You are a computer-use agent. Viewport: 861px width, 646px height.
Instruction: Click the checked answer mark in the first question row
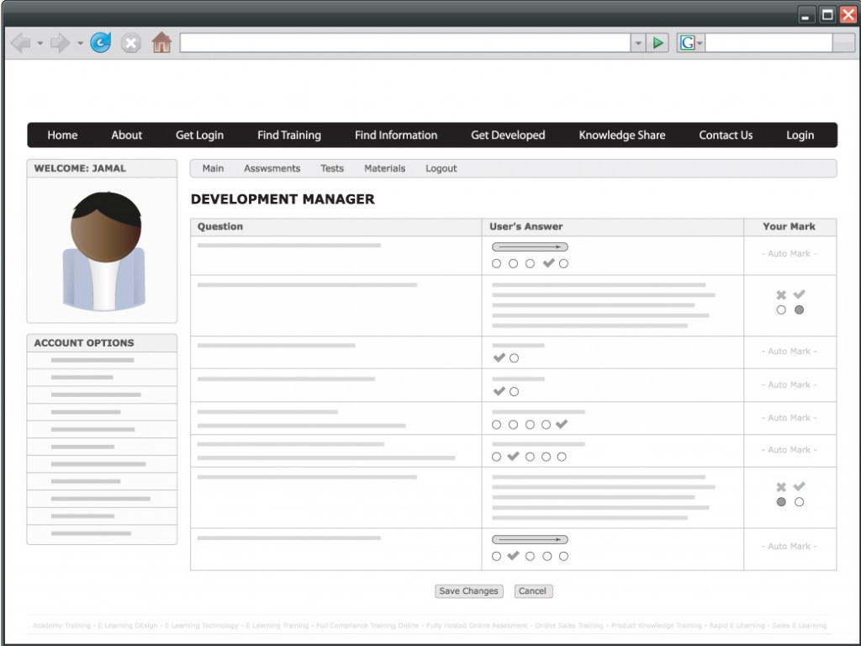[x=548, y=263]
